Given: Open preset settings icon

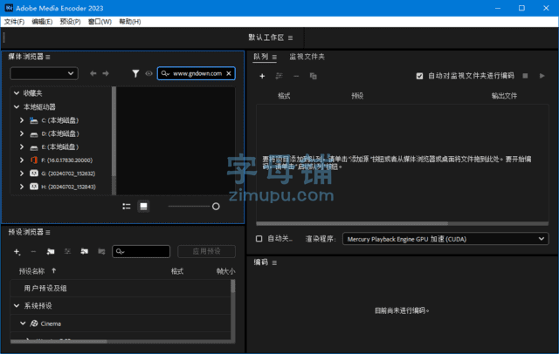Looking at the screenshot, I should pyautogui.click(x=67, y=251).
